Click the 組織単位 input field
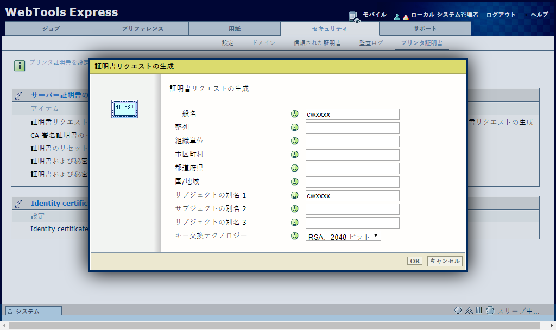The height and width of the screenshot is (330, 556). click(x=352, y=141)
